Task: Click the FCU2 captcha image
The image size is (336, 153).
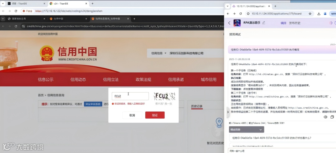Action: [164, 96]
